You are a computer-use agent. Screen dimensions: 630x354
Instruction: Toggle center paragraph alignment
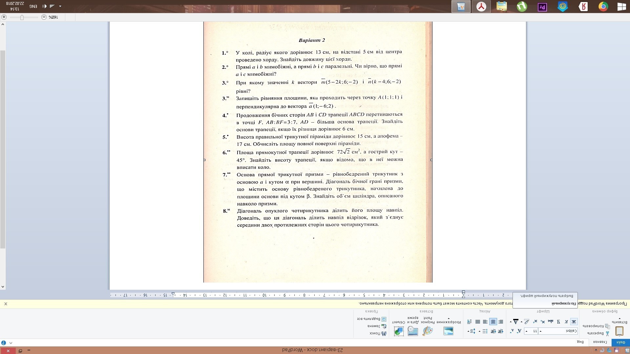(493, 322)
